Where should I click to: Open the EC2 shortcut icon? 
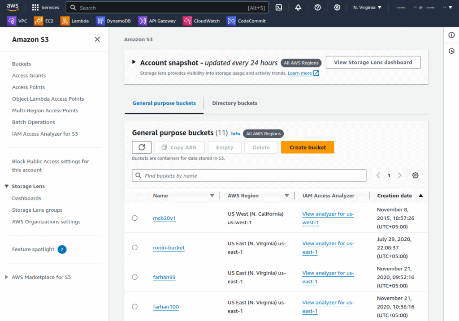[x=39, y=21]
